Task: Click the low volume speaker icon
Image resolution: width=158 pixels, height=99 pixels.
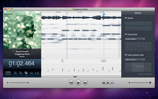Action: 7,83
